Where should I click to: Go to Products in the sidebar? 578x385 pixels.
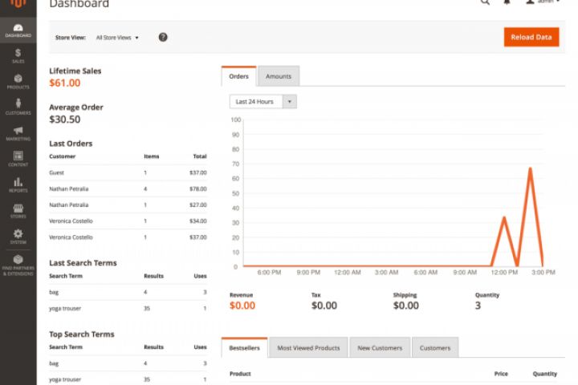point(18,81)
